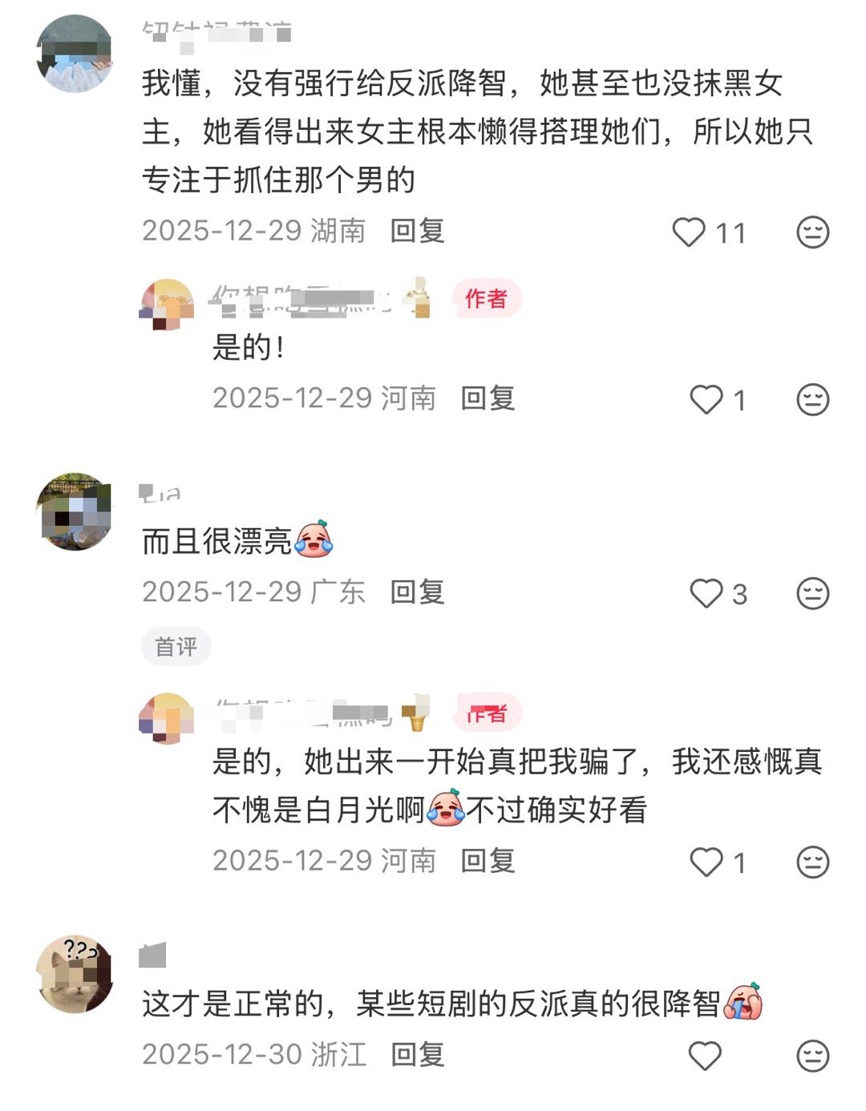Tap dislike face on the 白月光 reply
The width and height of the screenshot is (866, 1111).
click(812, 863)
